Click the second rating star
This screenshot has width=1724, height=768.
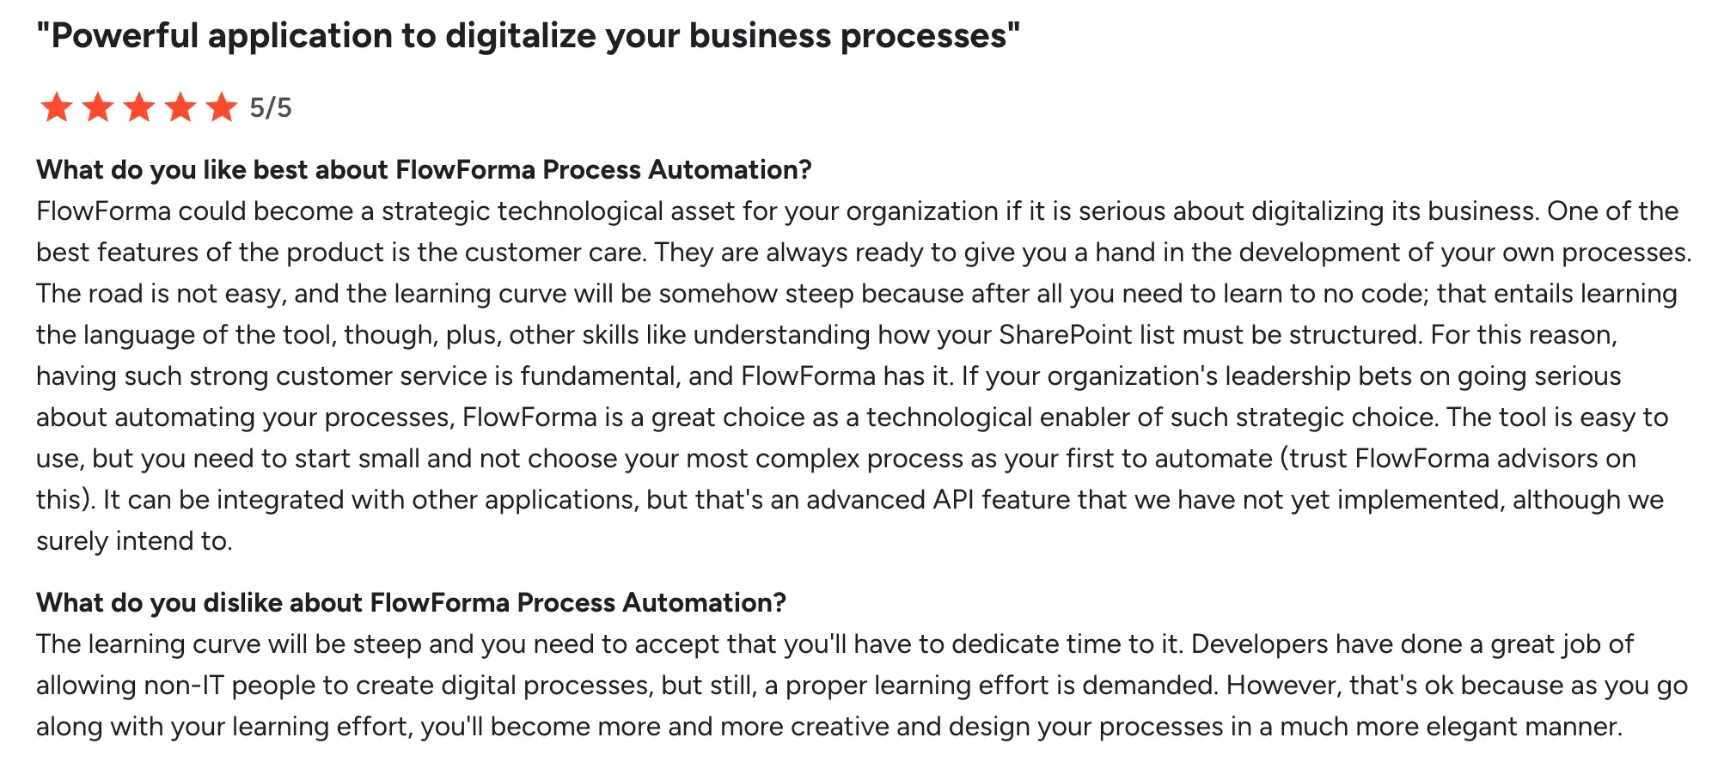[x=98, y=107]
